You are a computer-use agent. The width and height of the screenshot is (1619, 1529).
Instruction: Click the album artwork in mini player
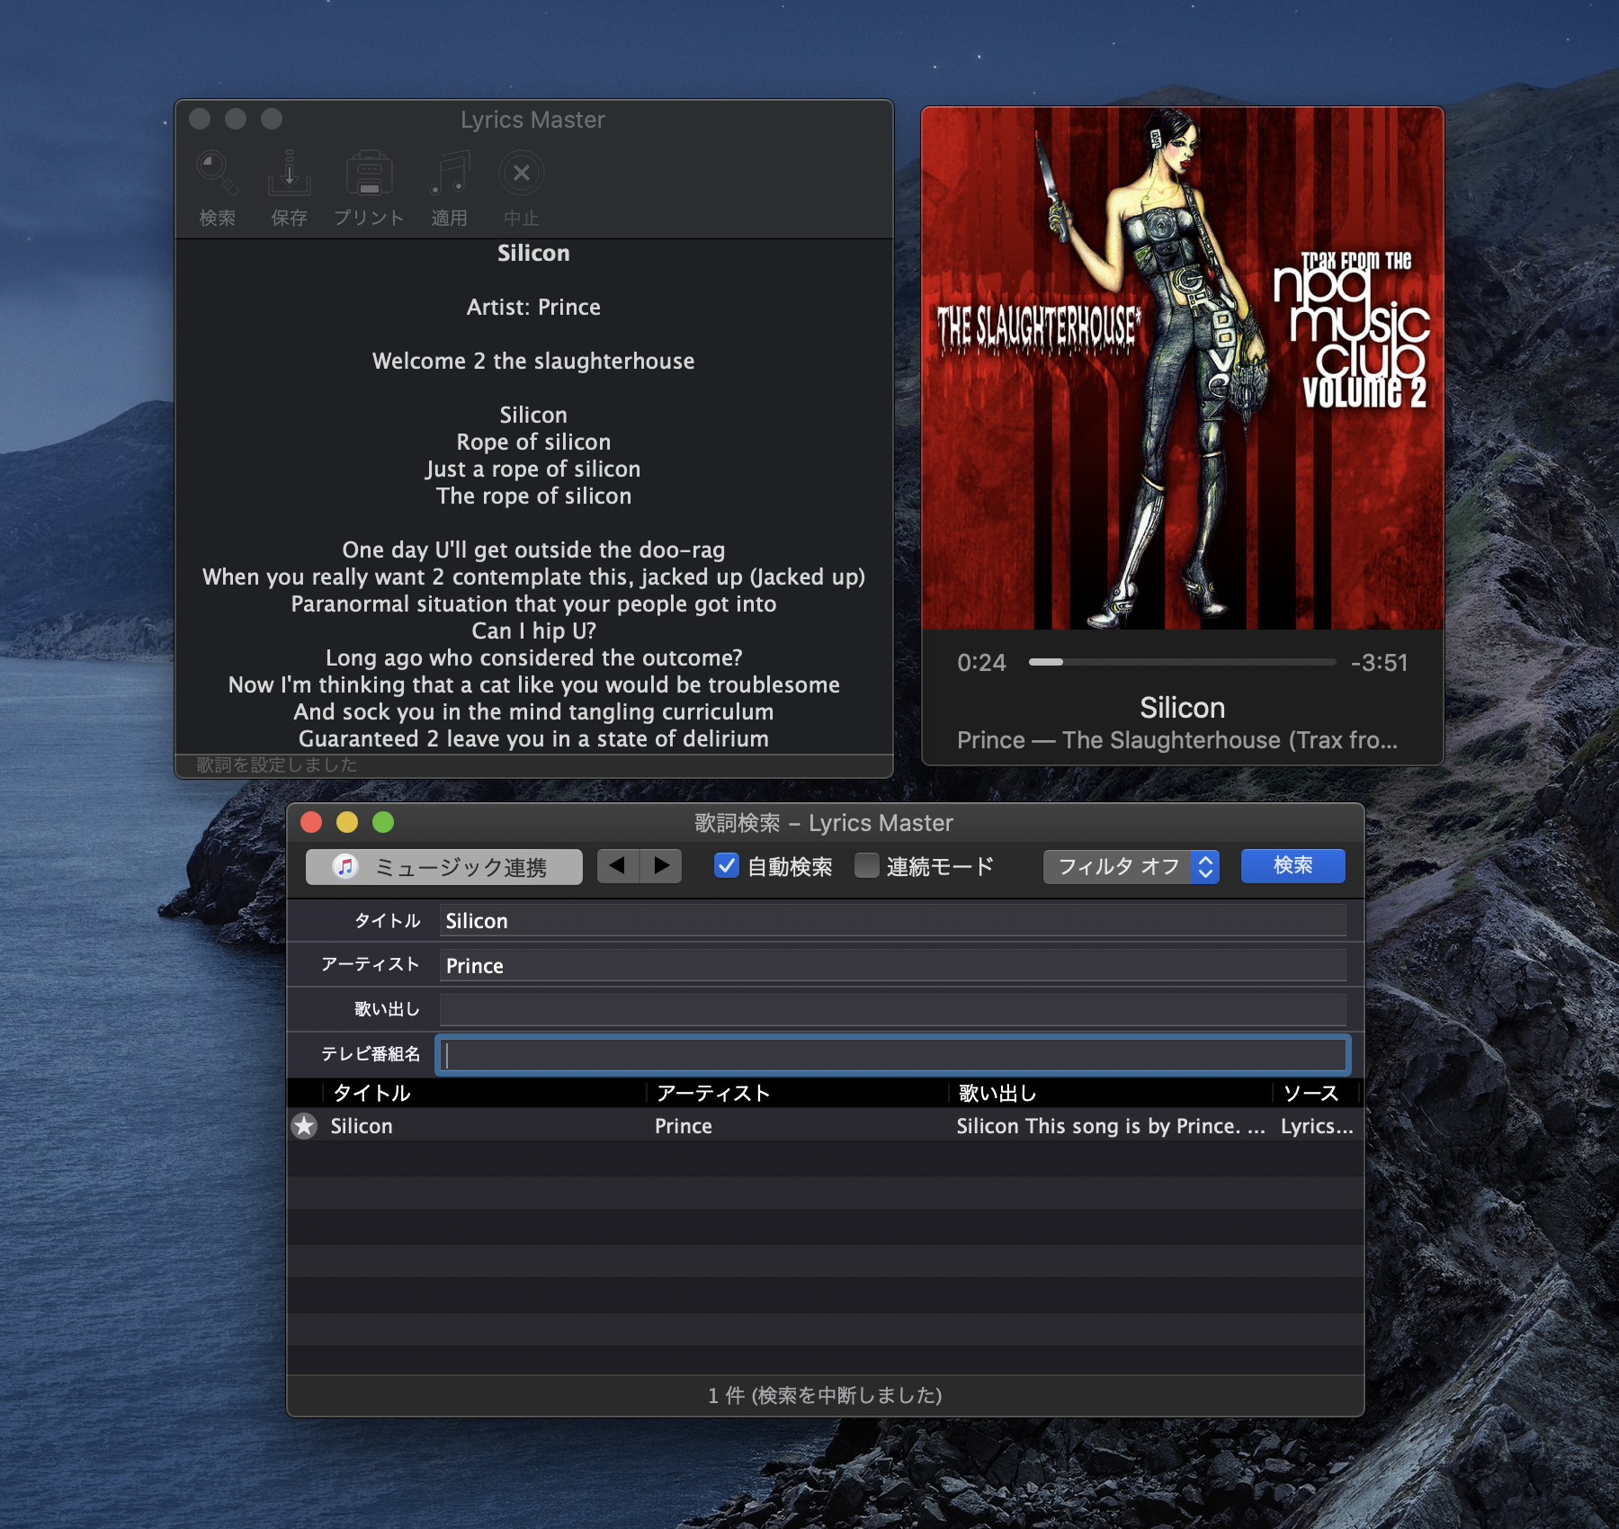click(x=1183, y=368)
